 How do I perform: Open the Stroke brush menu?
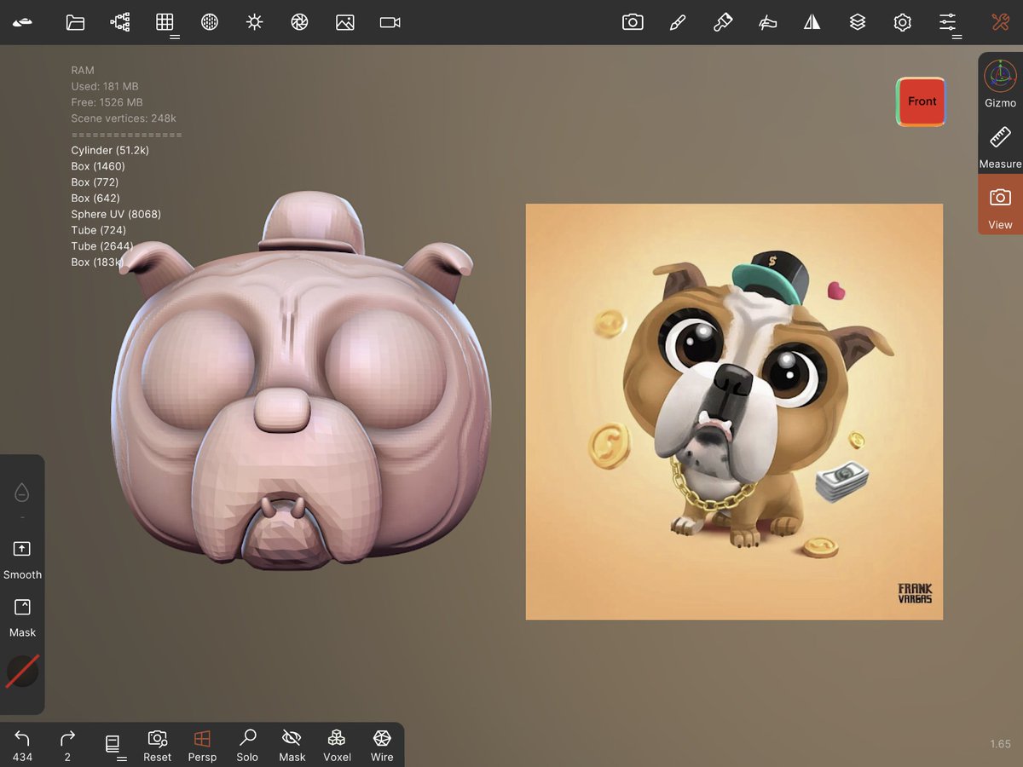tap(678, 22)
